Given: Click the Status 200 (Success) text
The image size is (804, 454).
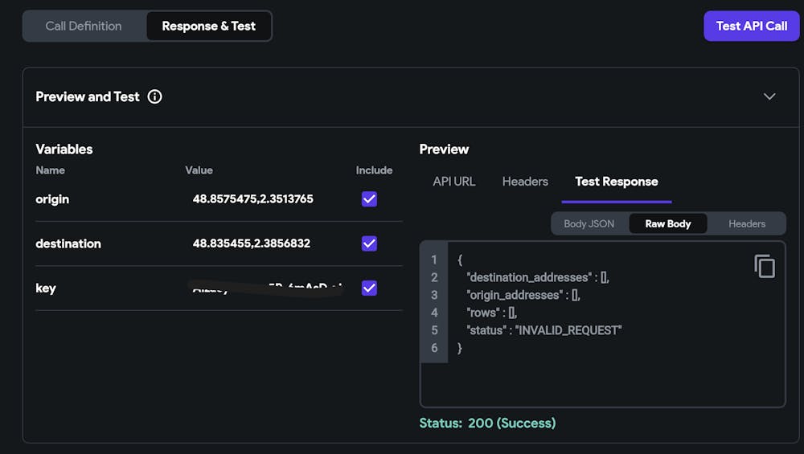Looking at the screenshot, I should [x=487, y=423].
